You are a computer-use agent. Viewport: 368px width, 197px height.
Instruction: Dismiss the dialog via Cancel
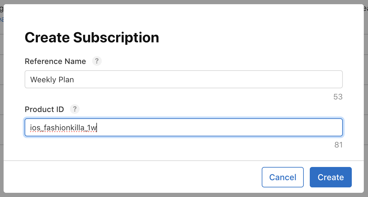[282, 177]
